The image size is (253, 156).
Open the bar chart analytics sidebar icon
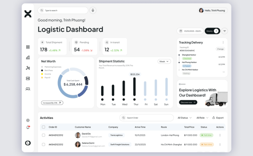point(28,57)
